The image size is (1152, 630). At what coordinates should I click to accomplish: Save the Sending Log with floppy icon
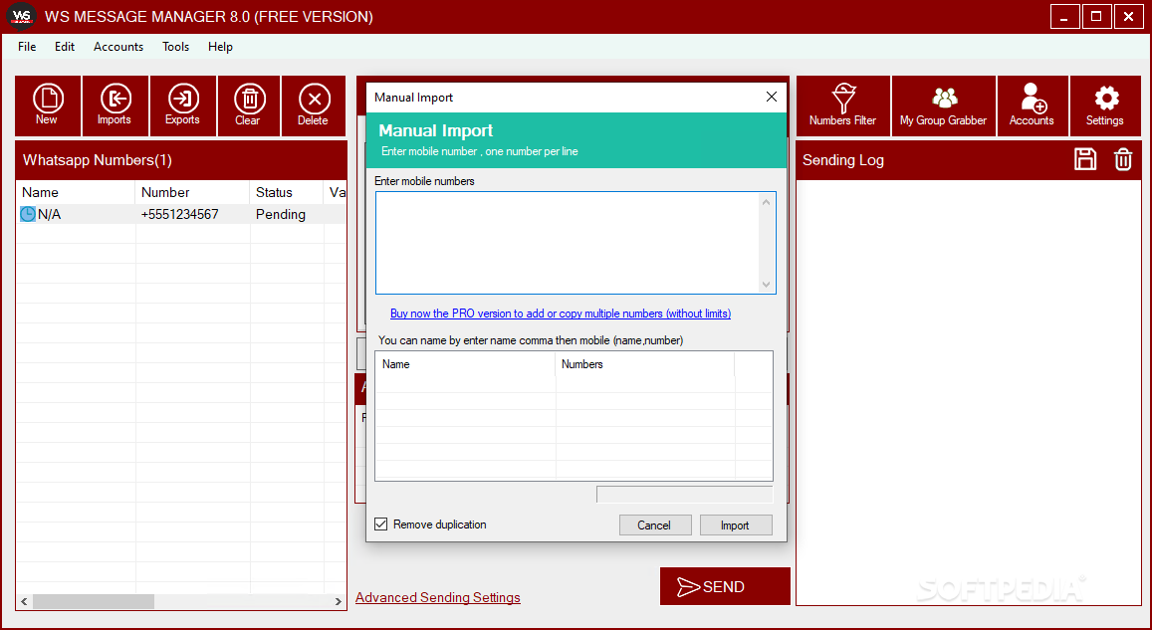click(x=1085, y=159)
